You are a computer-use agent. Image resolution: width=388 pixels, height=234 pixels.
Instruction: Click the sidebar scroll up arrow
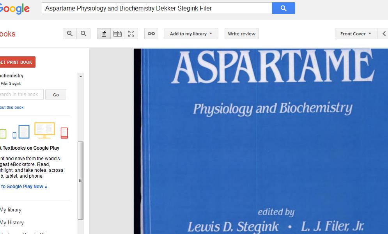click(81, 76)
